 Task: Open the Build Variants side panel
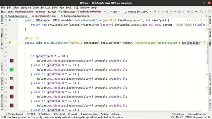point(2,102)
